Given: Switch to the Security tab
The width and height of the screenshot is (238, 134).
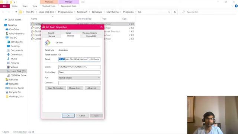Looking at the screenshot, I should pos(51,33).
